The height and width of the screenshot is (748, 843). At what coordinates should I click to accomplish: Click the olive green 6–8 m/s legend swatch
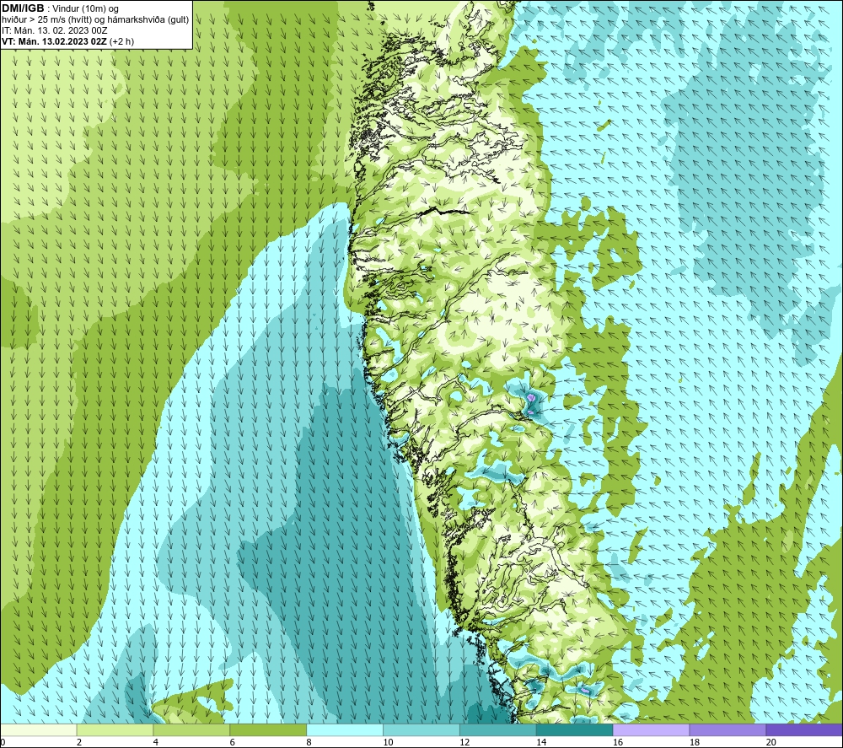pyautogui.click(x=268, y=729)
